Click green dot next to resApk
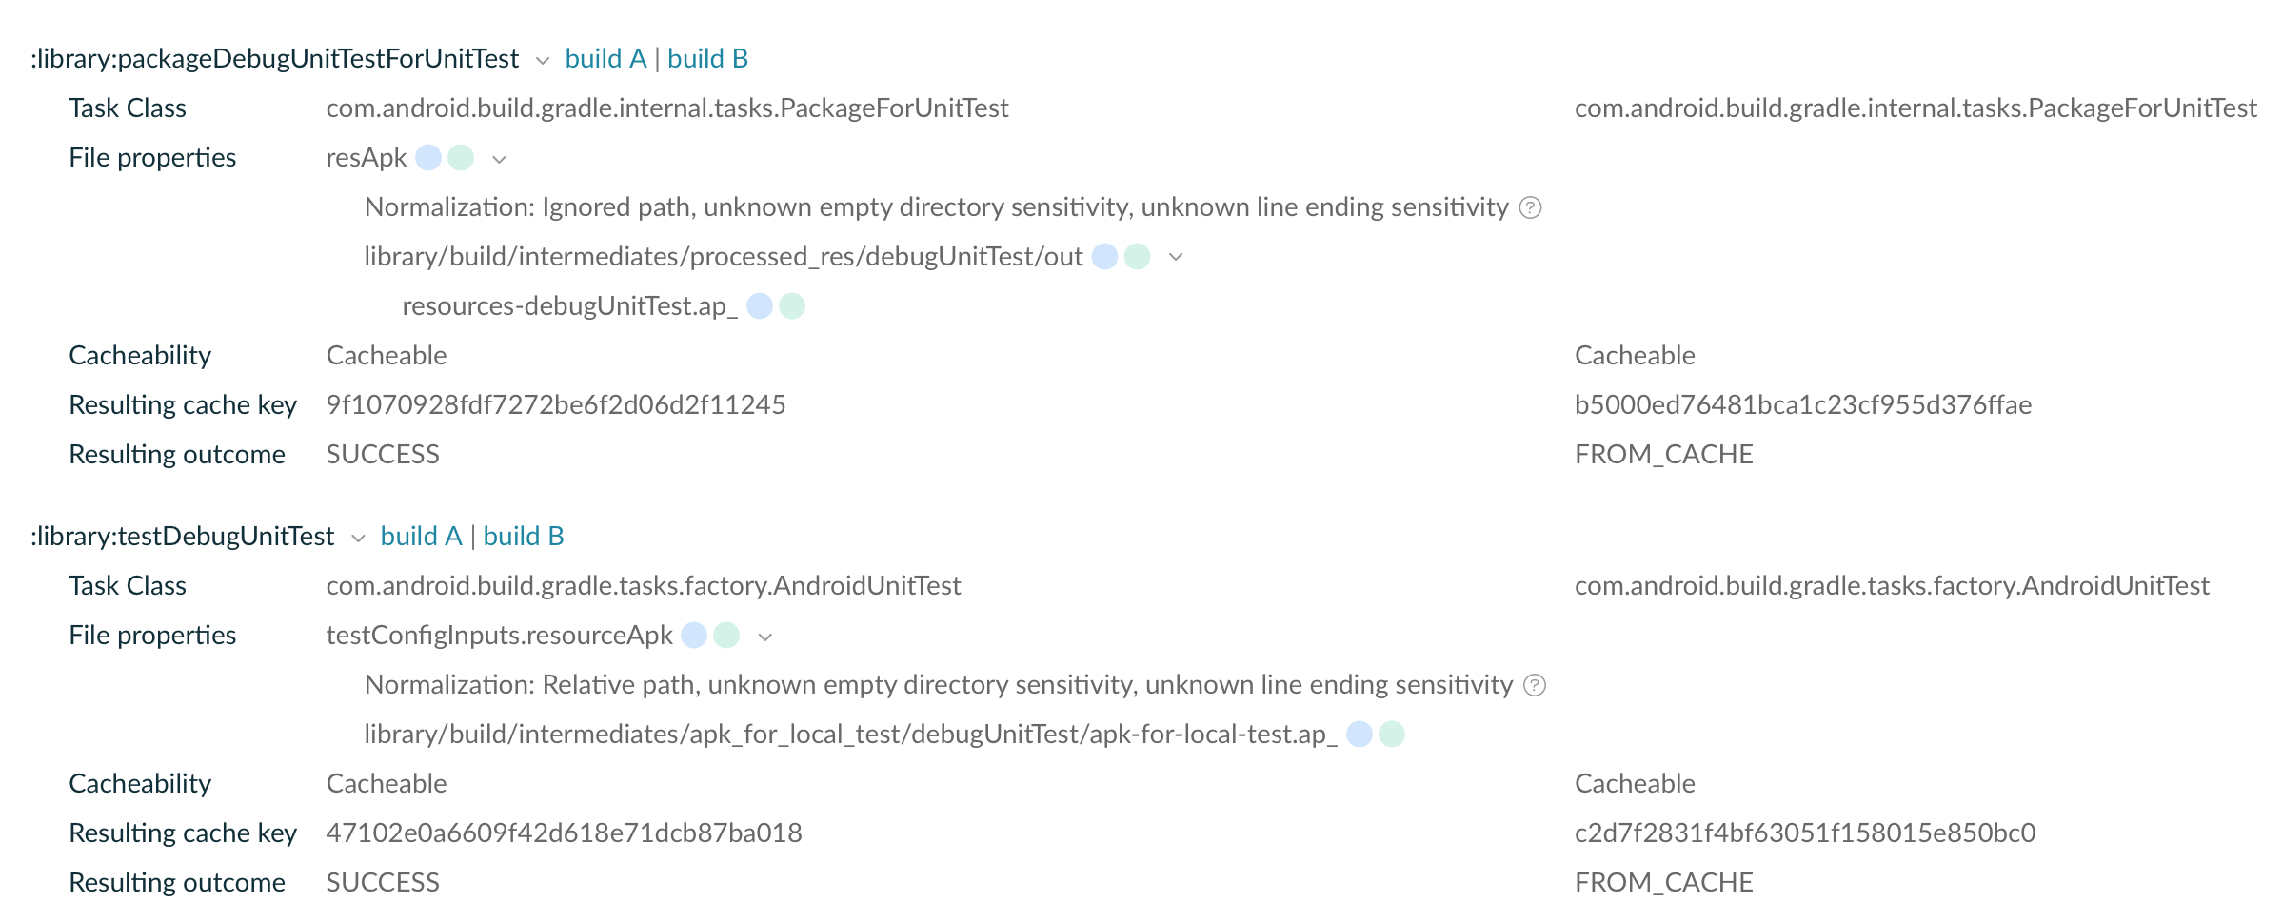 [461, 158]
